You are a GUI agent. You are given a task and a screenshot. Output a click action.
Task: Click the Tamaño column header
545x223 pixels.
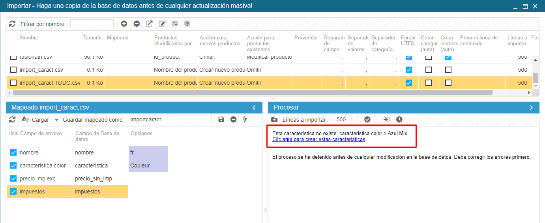[92, 38]
